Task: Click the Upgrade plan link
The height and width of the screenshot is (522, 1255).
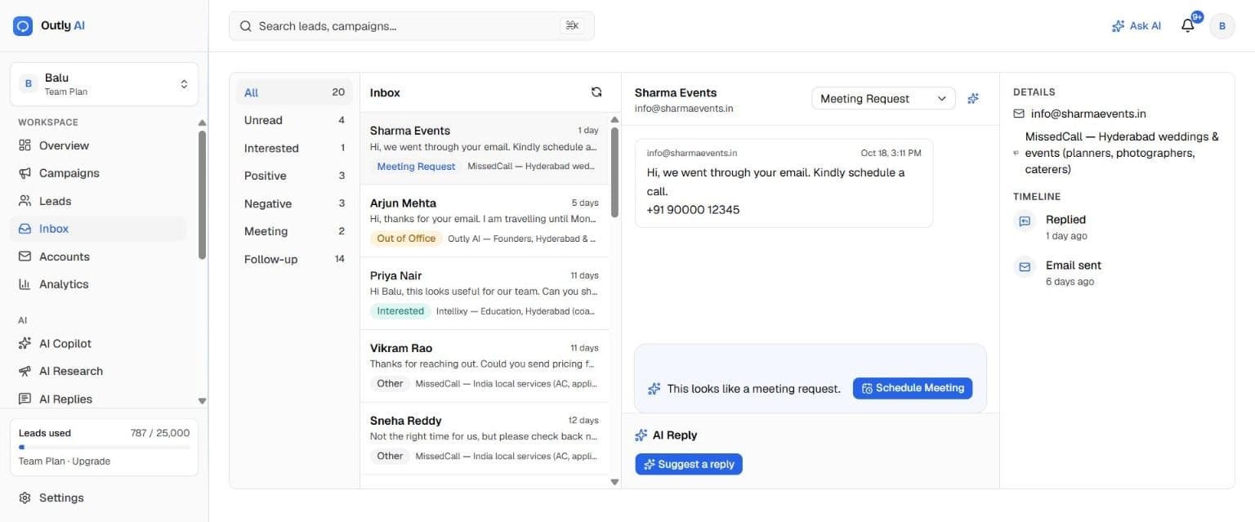Action: [91, 461]
